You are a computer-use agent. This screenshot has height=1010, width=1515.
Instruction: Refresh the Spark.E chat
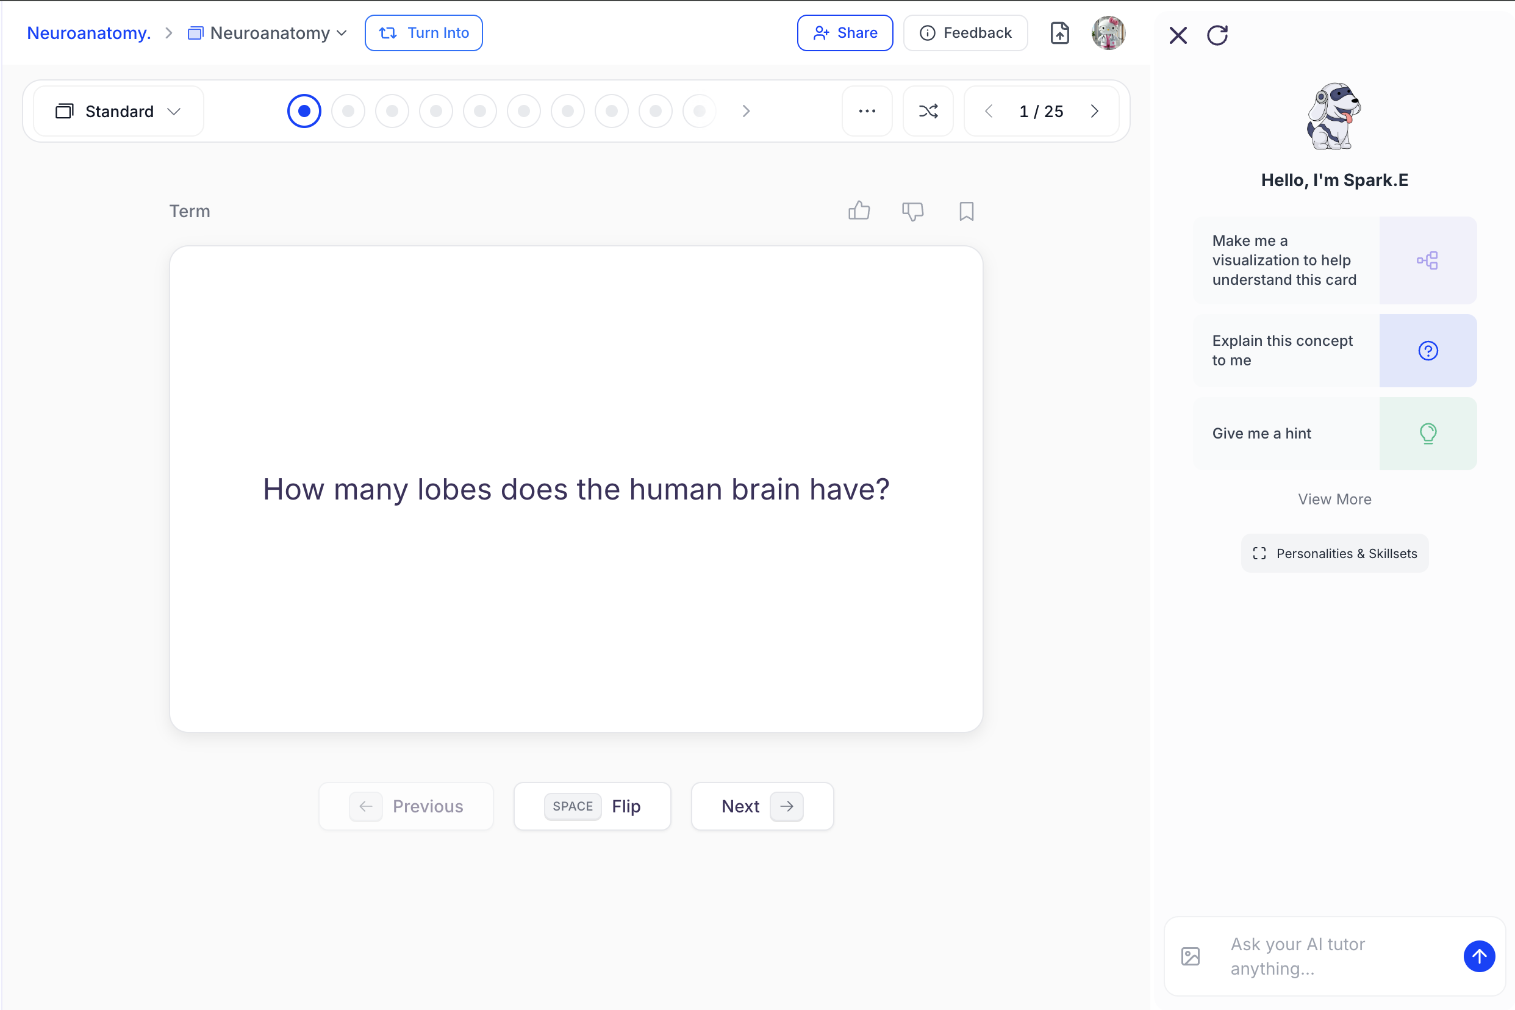pos(1217,35)
